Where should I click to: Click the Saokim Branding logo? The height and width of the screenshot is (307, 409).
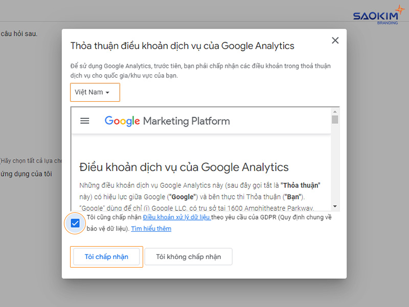tap(378, 14)
